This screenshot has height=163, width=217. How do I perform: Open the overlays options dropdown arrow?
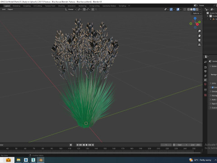click(181, 10)
